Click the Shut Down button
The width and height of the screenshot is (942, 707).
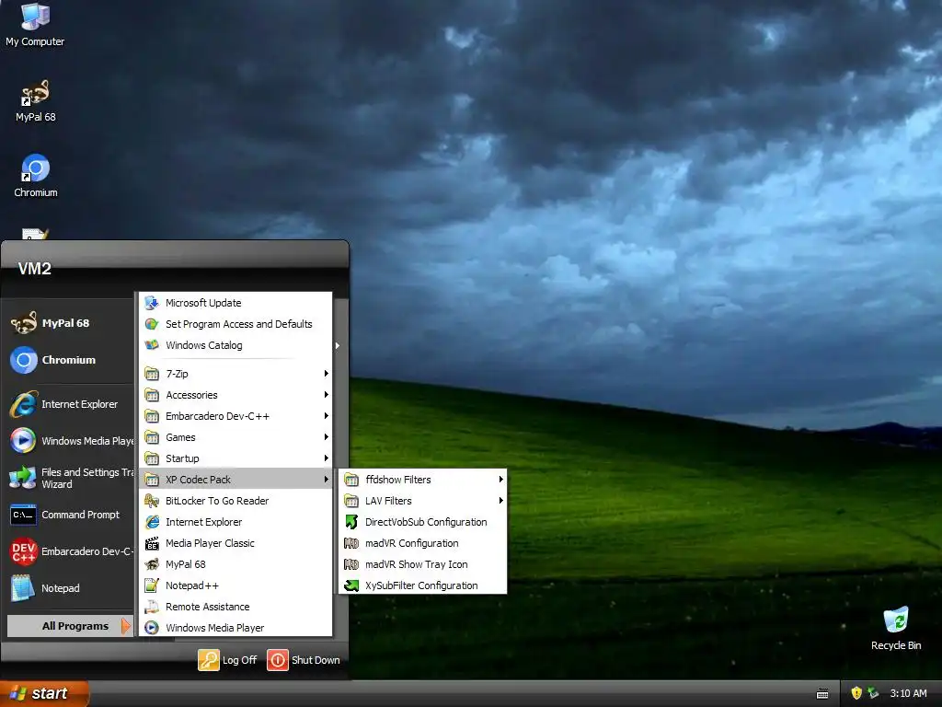(x=304, y=659)
